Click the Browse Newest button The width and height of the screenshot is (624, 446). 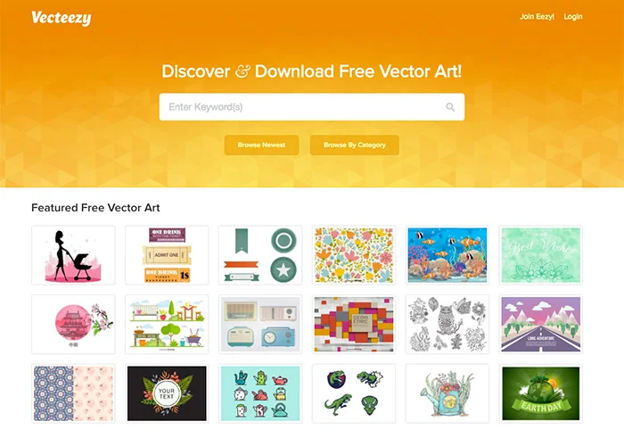click(261, 145)
